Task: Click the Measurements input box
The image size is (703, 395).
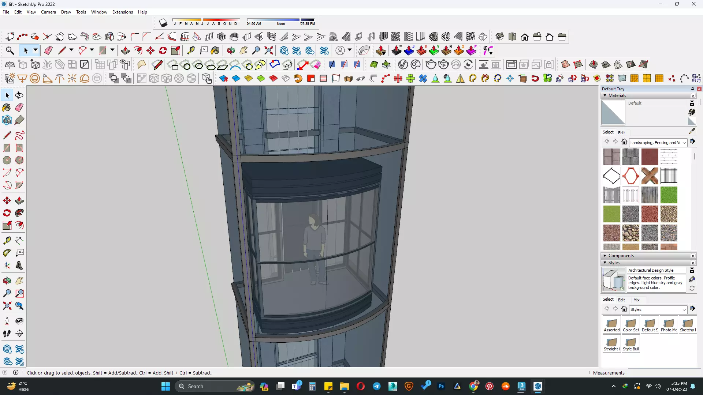Action: (664, 373)
